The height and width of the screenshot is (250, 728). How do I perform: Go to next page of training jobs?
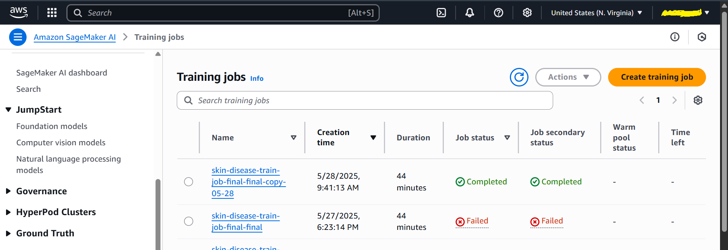674,100
